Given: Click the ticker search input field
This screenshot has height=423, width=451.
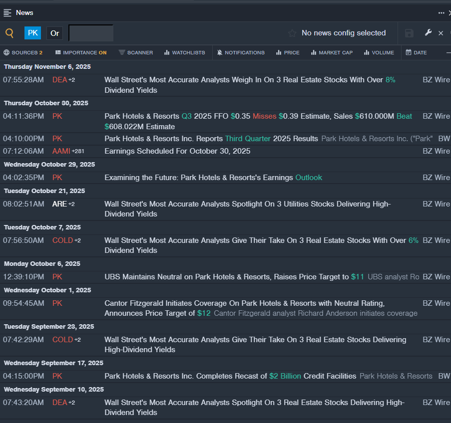Looking at the screenshot, I should pos(91,33).
